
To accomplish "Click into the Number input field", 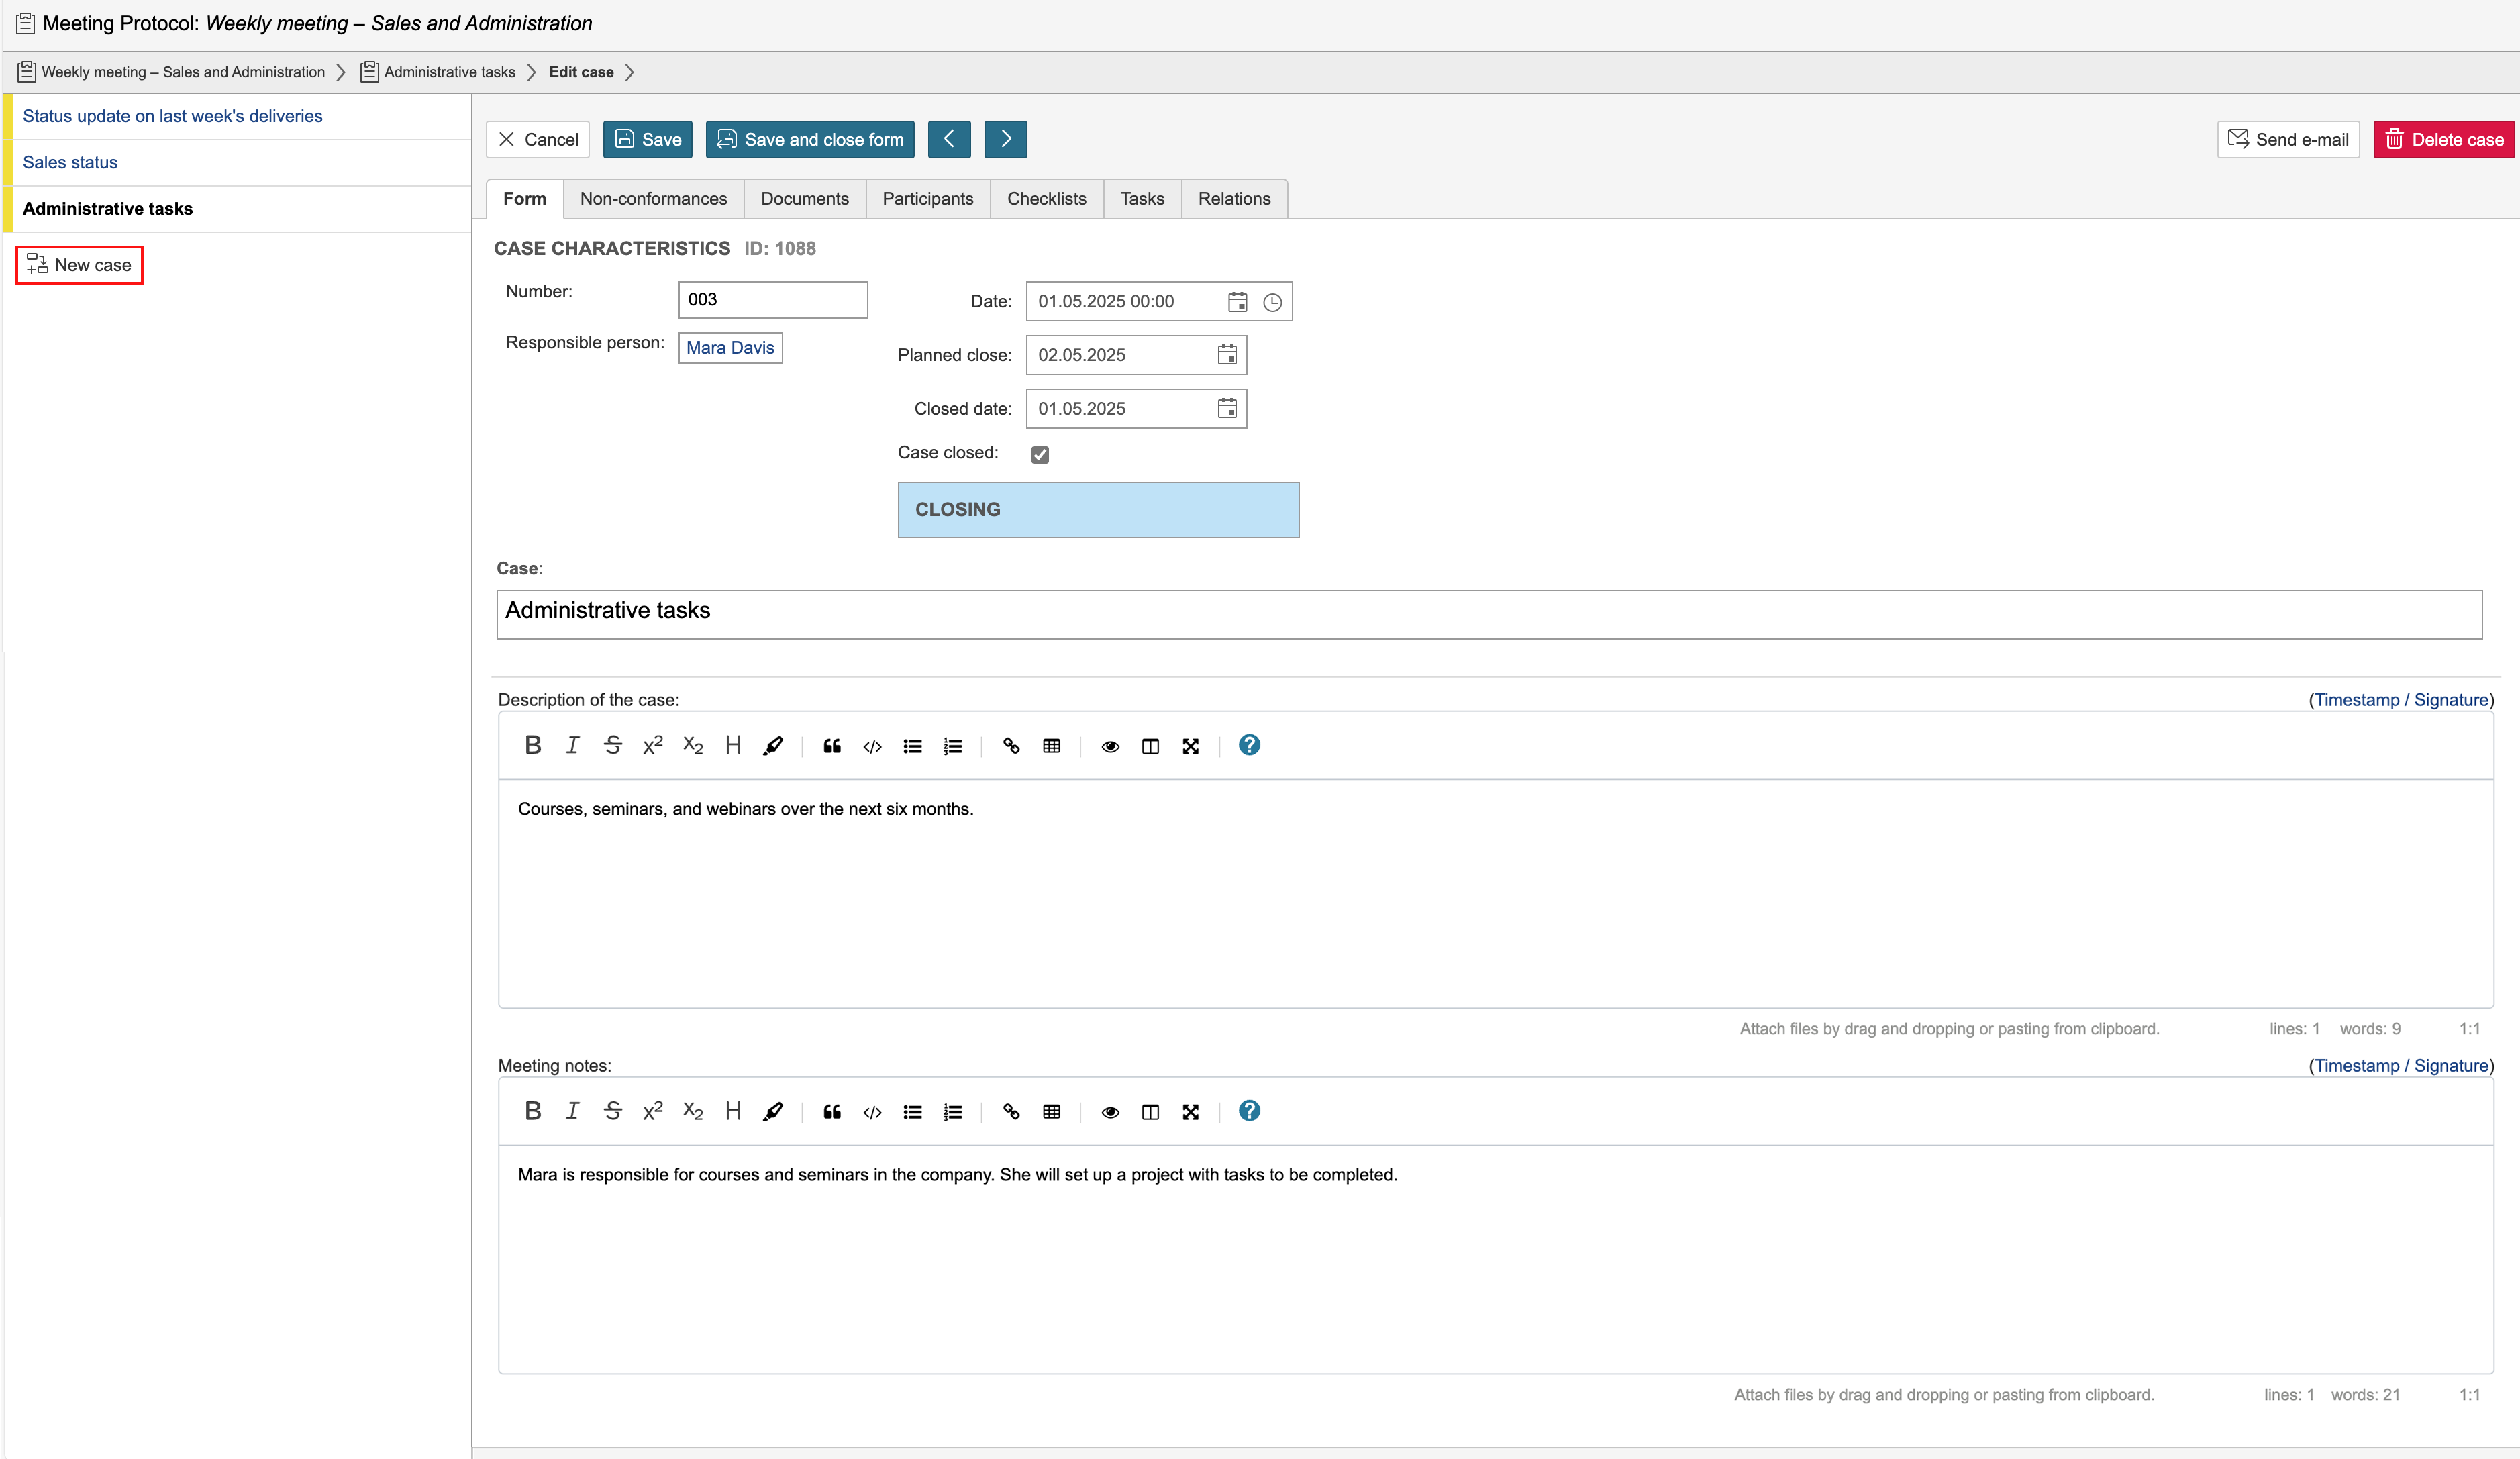I will click(x=772, y=300).
